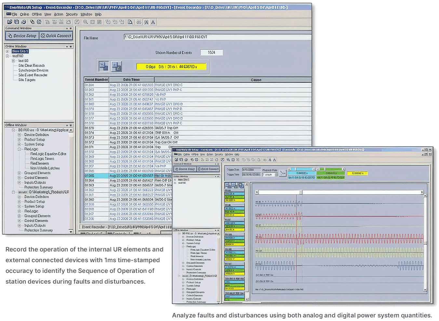Click the File Name path field
The image size is (439, 321).
click(218, 37)
